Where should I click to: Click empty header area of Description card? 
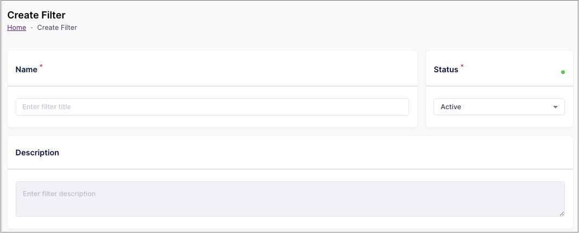pyautogui.click(x=314, y=153)
